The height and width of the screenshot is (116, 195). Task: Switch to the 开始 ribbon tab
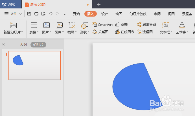[x=76, y=14]
